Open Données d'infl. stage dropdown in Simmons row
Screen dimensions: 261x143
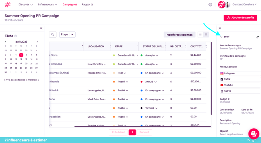pos(128,64)
